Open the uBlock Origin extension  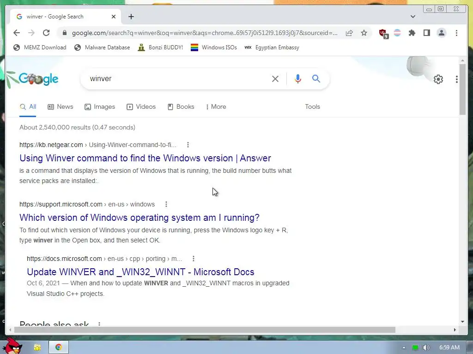[383, 33]
